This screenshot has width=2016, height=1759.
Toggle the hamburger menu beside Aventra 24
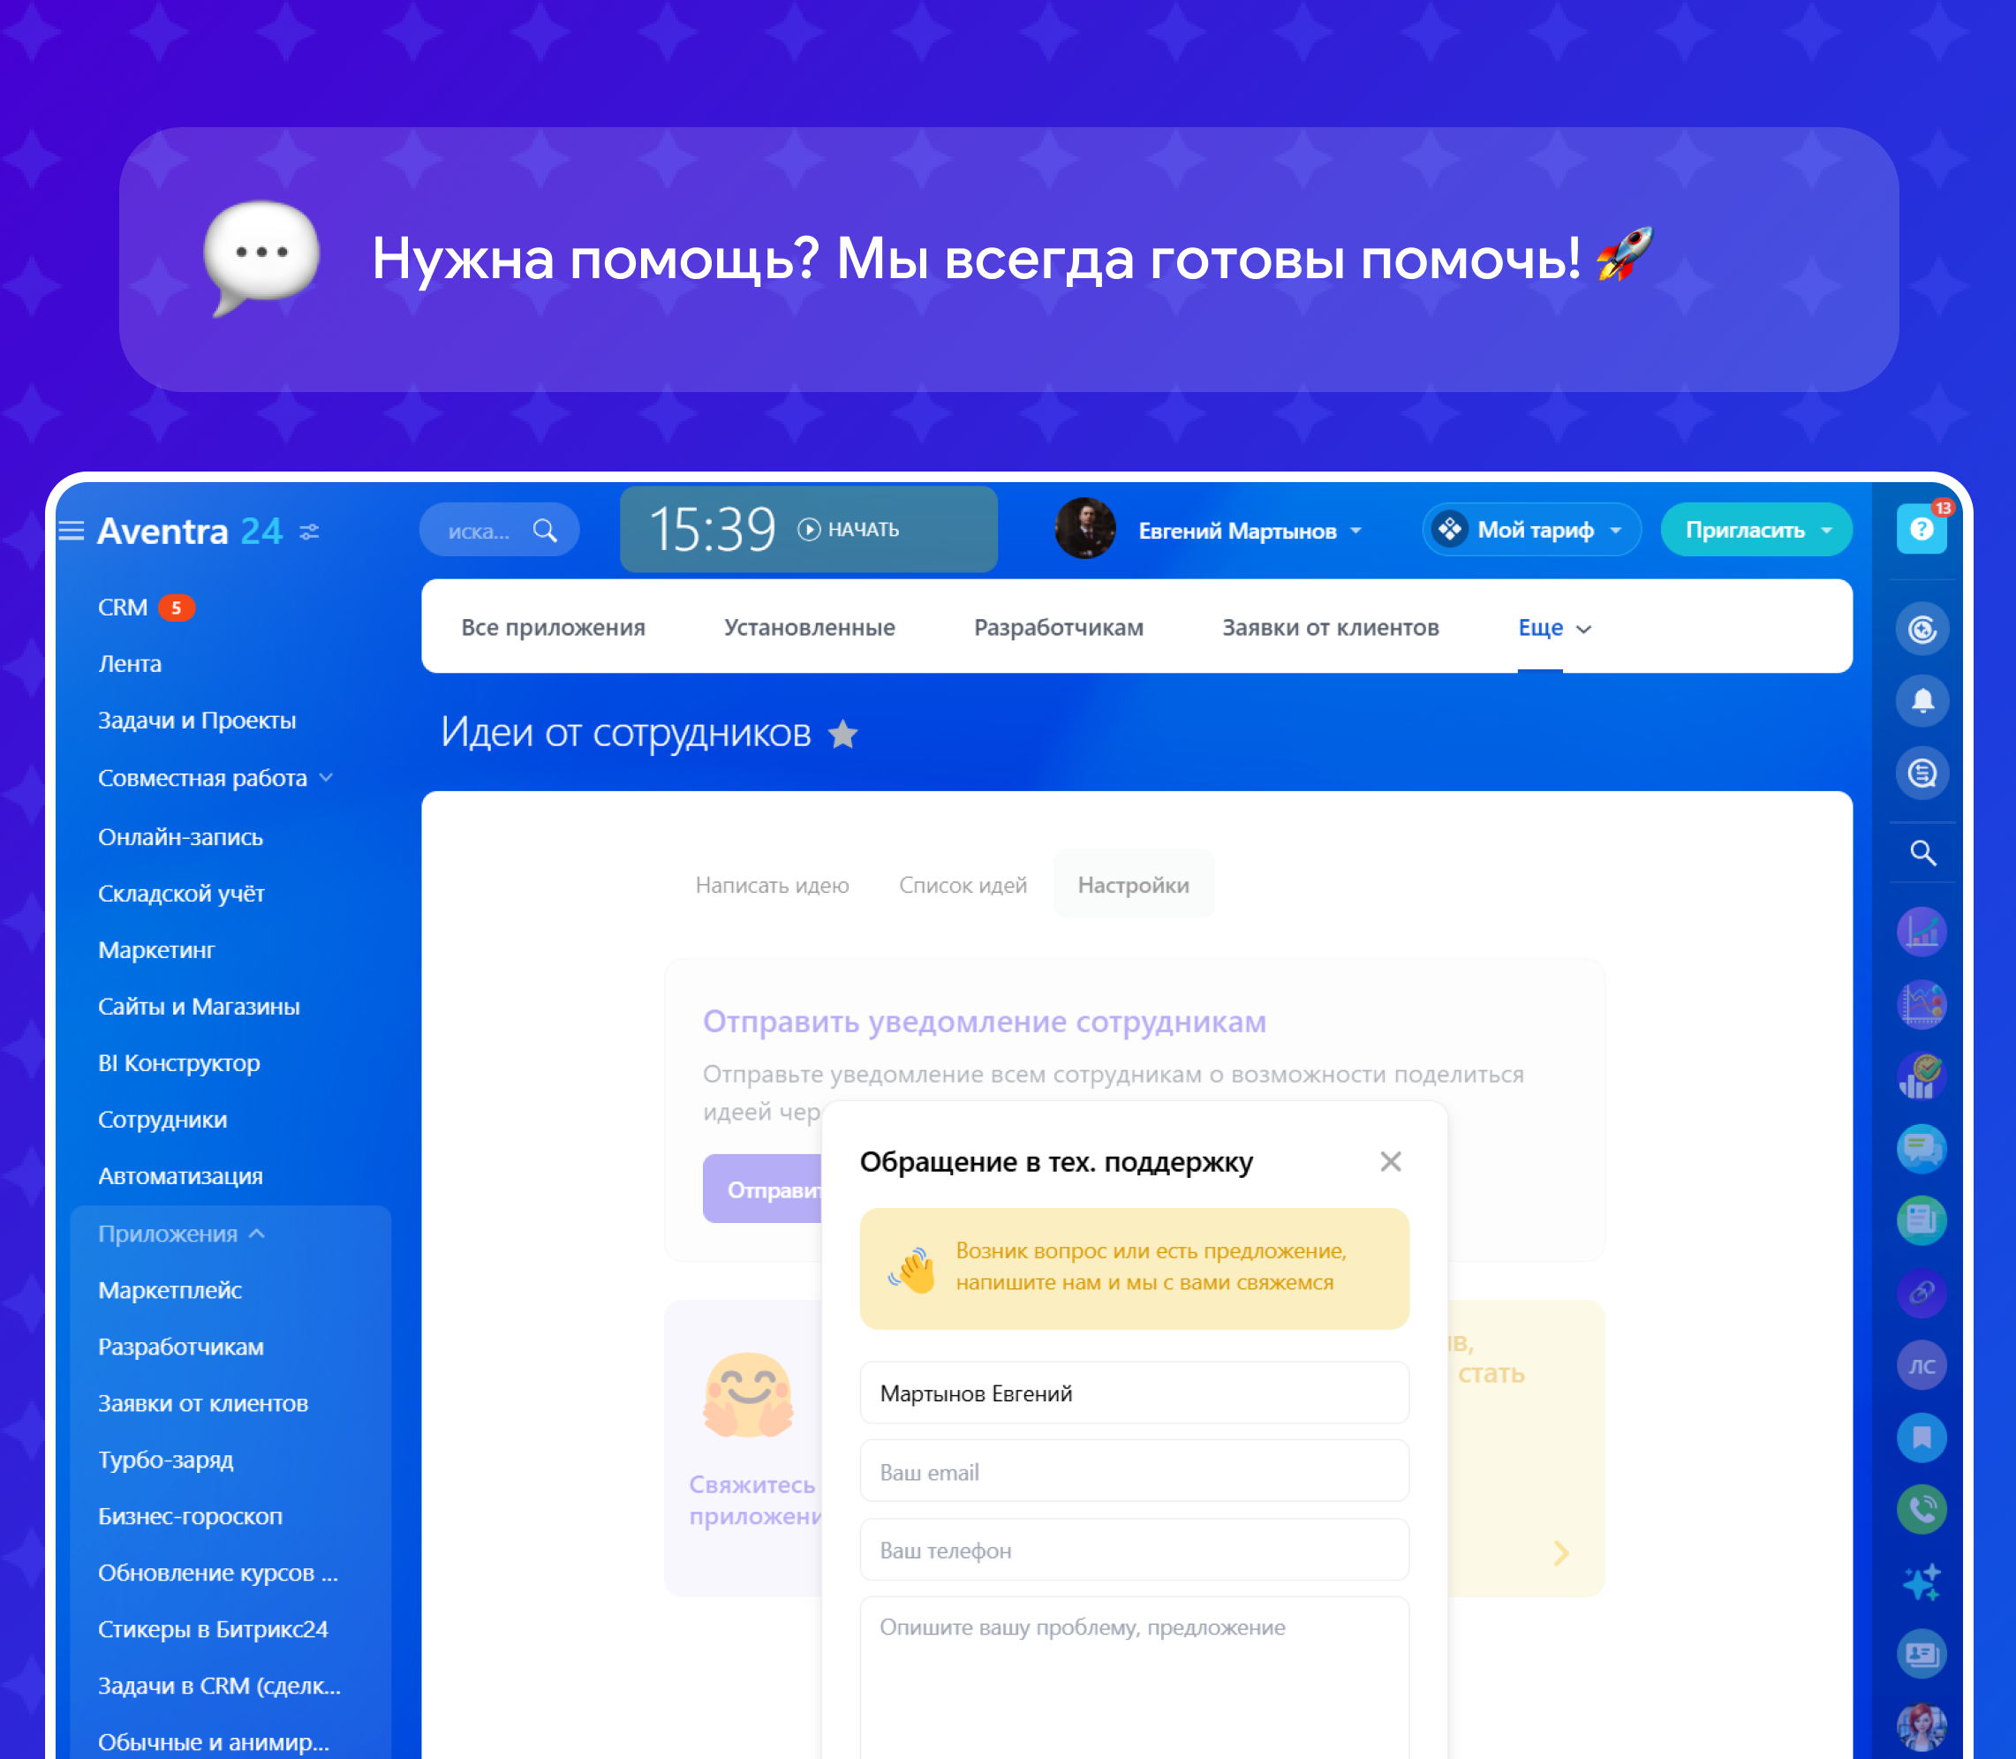pos(72,531)
